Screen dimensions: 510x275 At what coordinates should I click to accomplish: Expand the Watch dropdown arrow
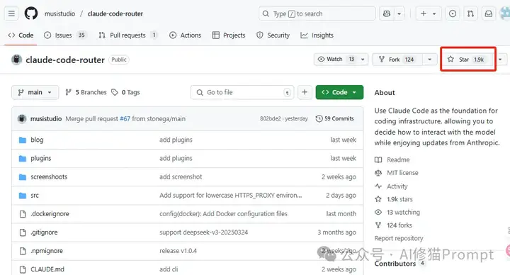(363, 60)
